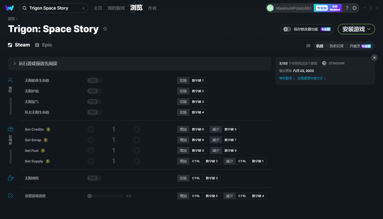The height and width of the screenshot is (219, 383).
Task: Select Steam platform tab
Action: 19,45
